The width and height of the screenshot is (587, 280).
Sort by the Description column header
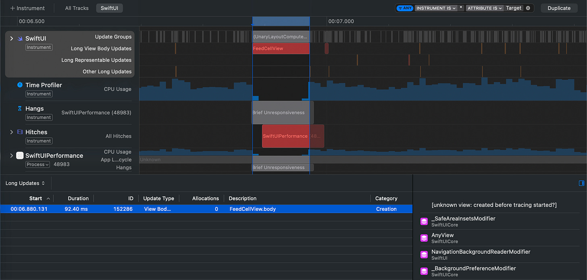(243, 198)
